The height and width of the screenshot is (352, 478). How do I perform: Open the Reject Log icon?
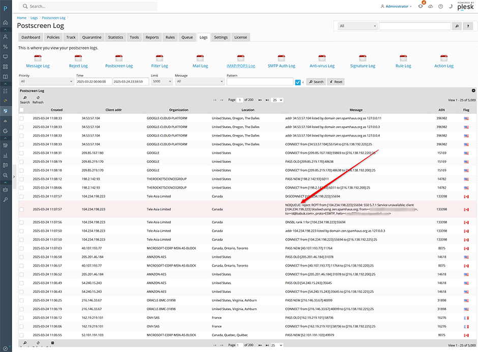point(78,57)
